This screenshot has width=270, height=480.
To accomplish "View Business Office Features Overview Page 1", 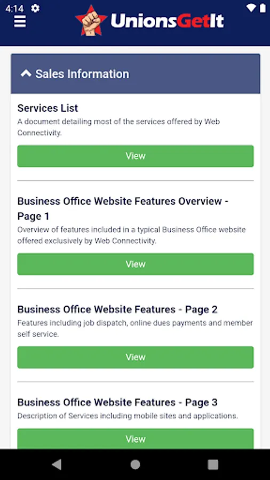I will point(136,264).
